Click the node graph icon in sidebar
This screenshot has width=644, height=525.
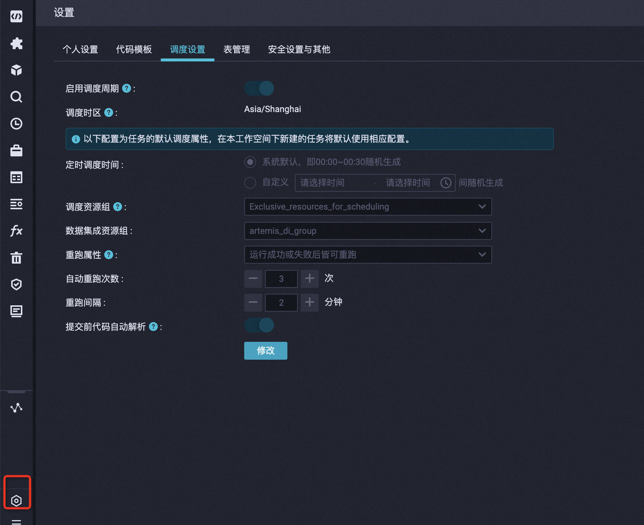coord(16,408)
